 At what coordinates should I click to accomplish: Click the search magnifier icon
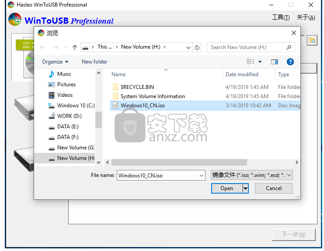coord(289,47)
